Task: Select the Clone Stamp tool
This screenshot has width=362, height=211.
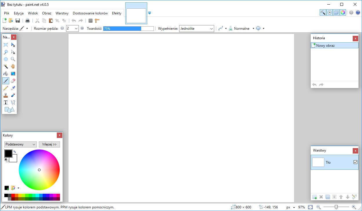Action: [6, 95]
